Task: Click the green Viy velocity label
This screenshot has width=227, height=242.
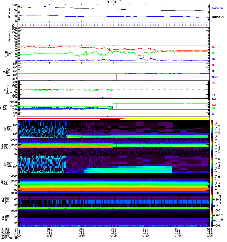Action: [x=214, y=89]
